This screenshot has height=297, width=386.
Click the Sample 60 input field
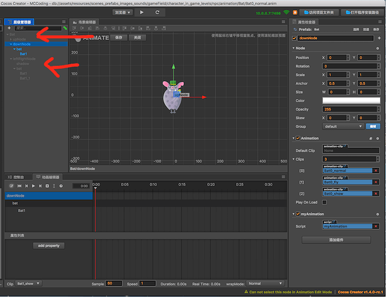[114, 283]
